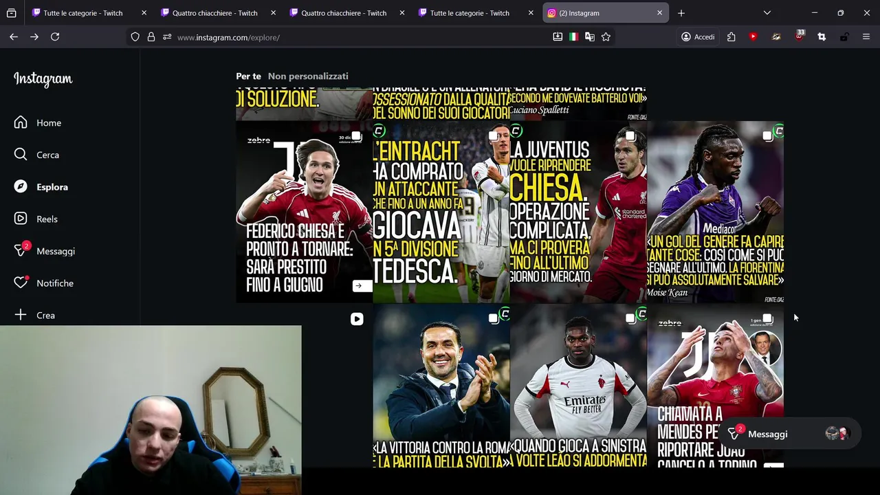Open the Firefox hamburger menu
The width and height of the screenshot is (880, 495).
866,37
